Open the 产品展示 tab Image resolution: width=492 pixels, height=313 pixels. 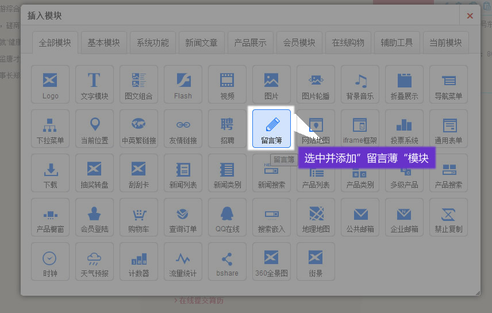(250, 43)
